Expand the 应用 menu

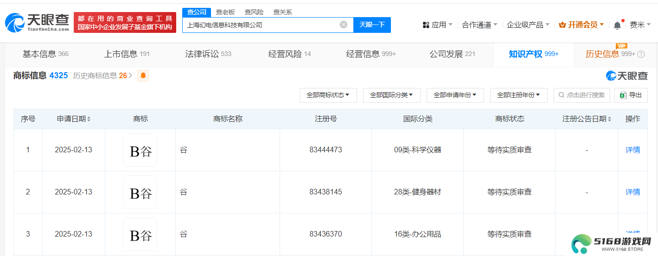point(438,25)
